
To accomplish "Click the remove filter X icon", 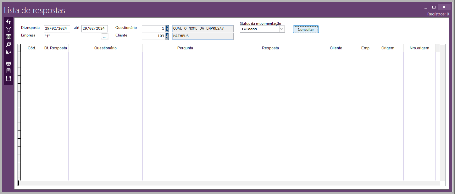I will pyautogui.click(x=8, y=37).
